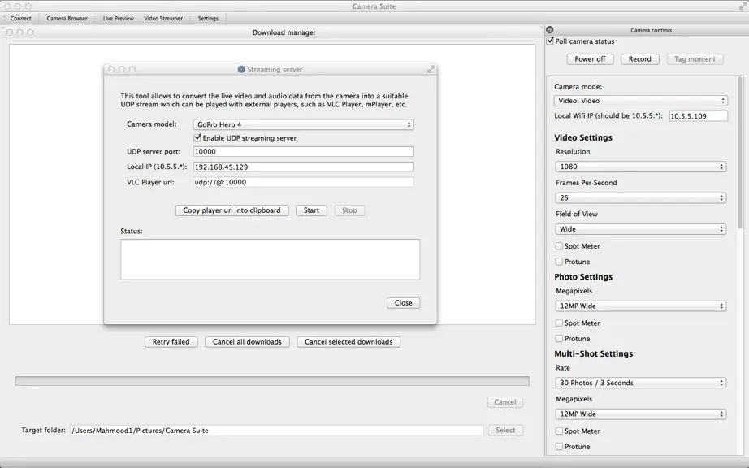Click the Local IP 192.168.45.129 field
Viewport: 749px width, 468px height.
(x=304, y=167)
